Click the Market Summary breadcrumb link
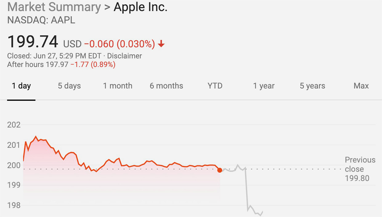This screenshot has width=382, height=217. (x=54, y=7)
